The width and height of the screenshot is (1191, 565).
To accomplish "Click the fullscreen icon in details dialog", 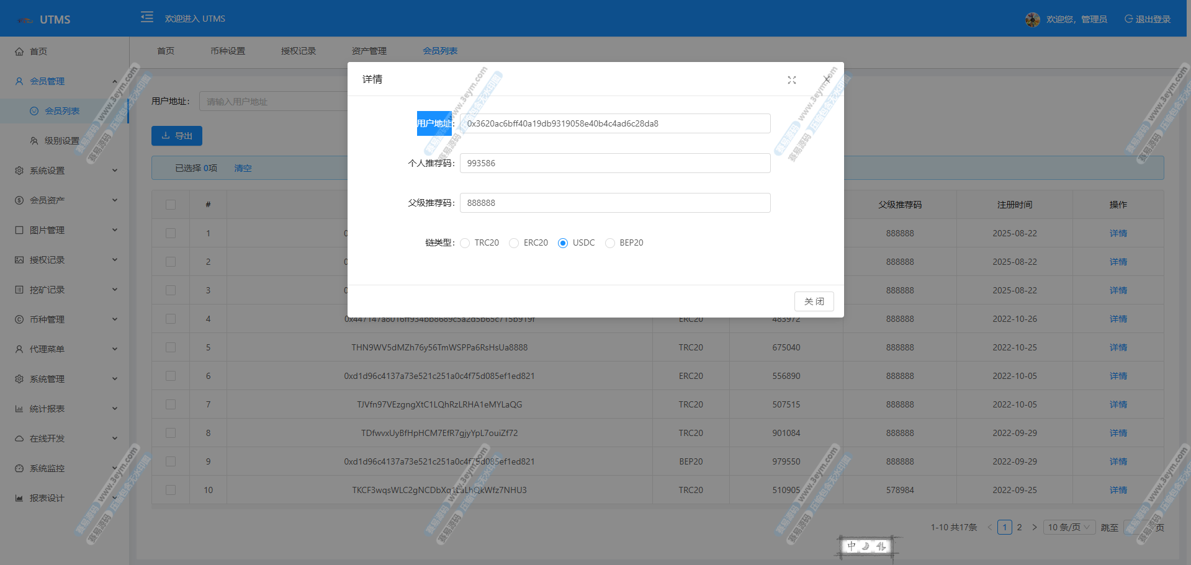I will (x=792, y=80).
